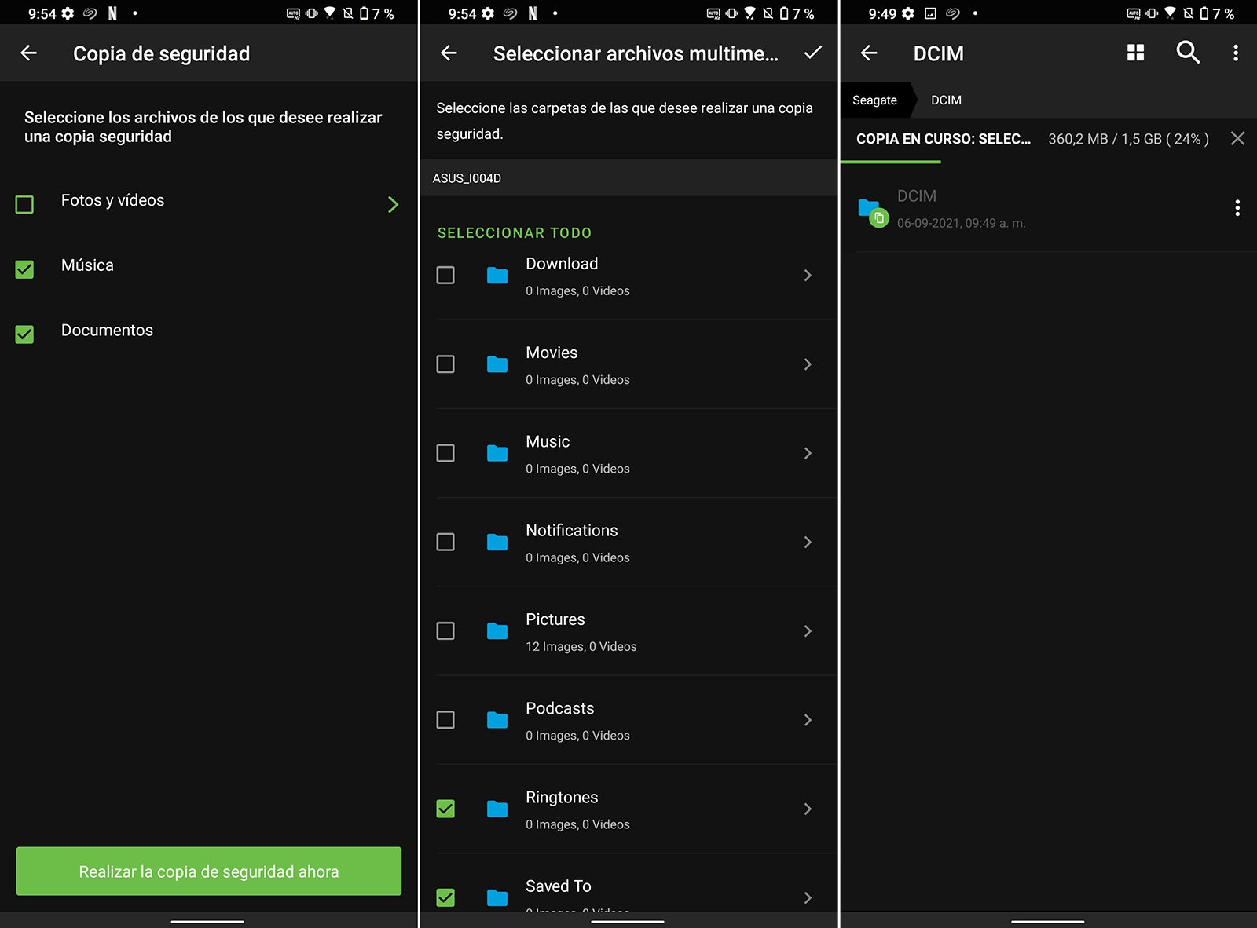Image resolution: width=1257 pixels, height=928 pixels.
Task: Click the backup progress bar
Action: coord(891,162)
